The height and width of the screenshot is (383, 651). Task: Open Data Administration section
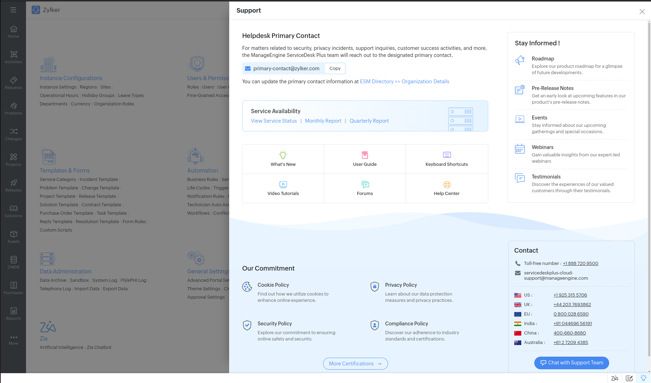(65, 272)
